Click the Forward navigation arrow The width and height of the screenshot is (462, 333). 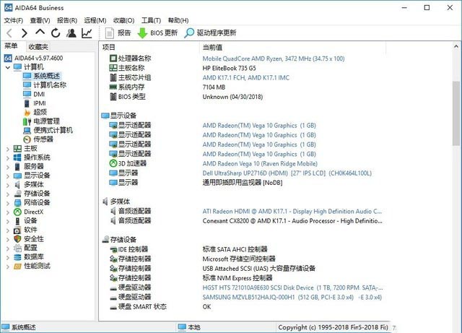tap(24, 33)
